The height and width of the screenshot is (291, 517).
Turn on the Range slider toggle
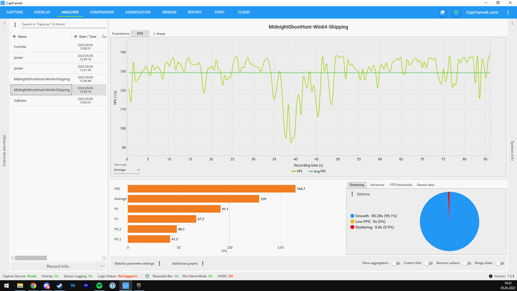[x=500, y=263]
